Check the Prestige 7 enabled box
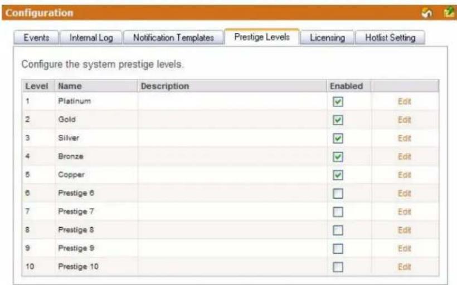457x285 pixels. [x=338, y=212]
